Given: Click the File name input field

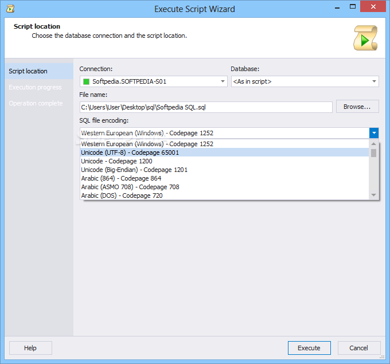Looking at the screenshot, I should point(206,107).
